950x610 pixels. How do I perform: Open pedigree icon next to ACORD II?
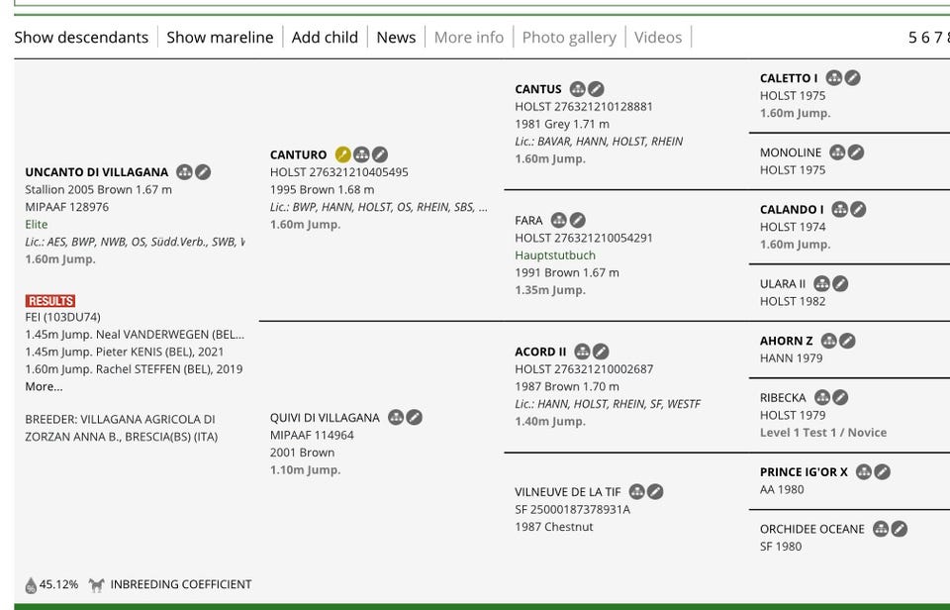click(x=582, y=352)
